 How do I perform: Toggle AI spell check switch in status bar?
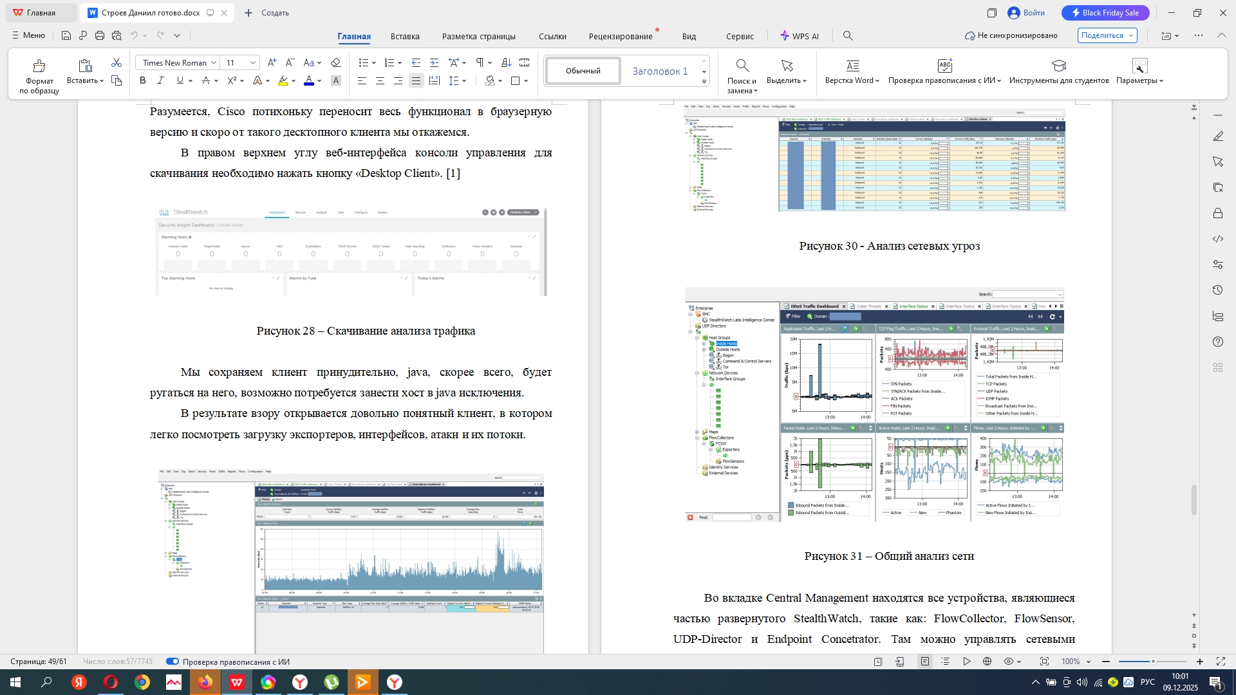(x=173, y=662)
